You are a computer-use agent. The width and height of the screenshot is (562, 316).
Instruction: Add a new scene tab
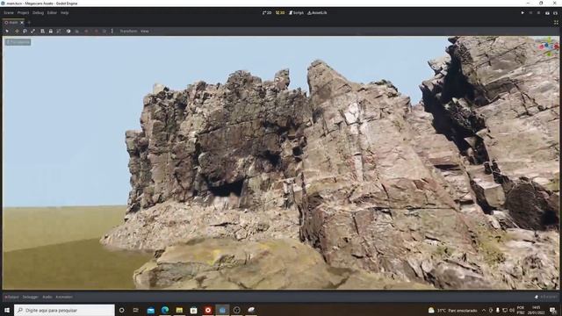[x=29, y=22]
